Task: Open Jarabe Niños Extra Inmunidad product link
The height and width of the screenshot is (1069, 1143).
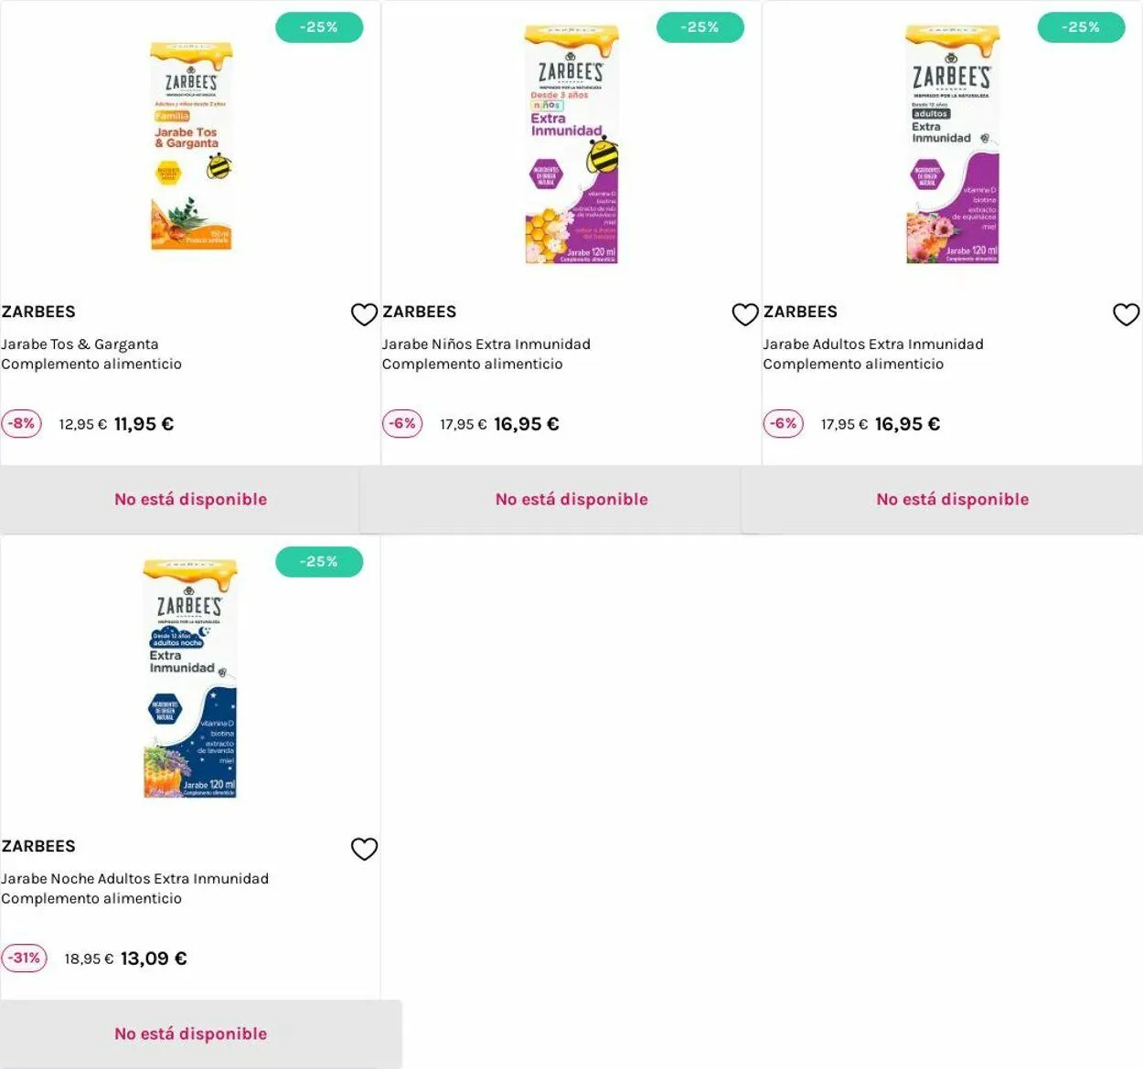Action: 486,344
